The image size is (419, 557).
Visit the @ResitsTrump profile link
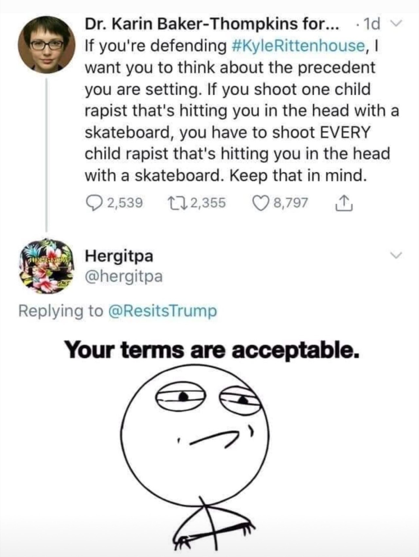point(162,311)
